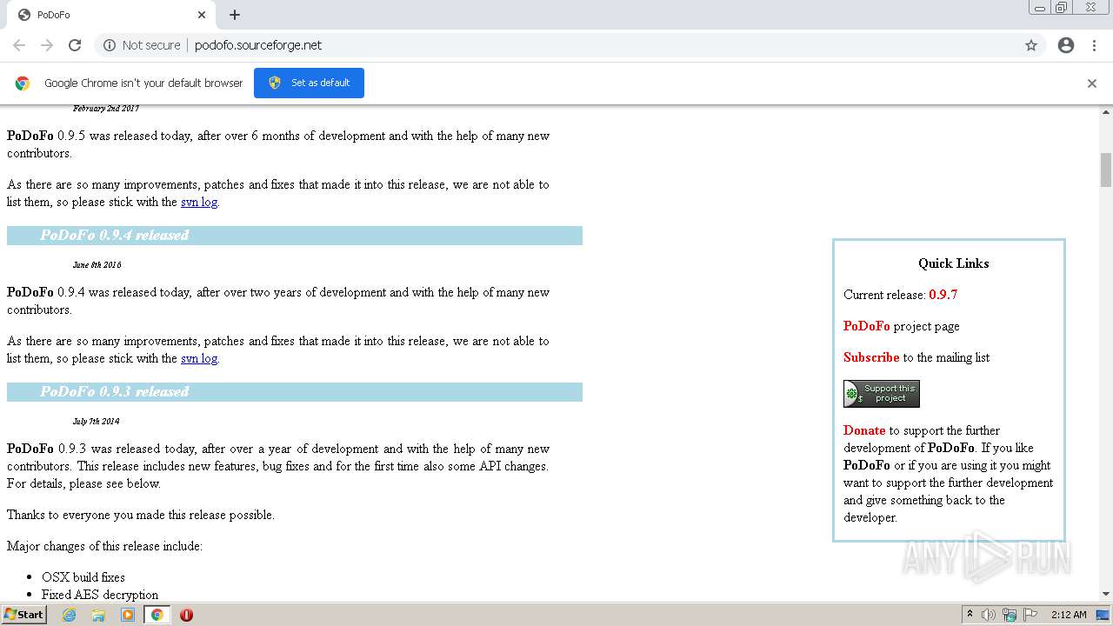Click the scrollbar down arrow
1113x626 pixels.
pos(1106,595)
